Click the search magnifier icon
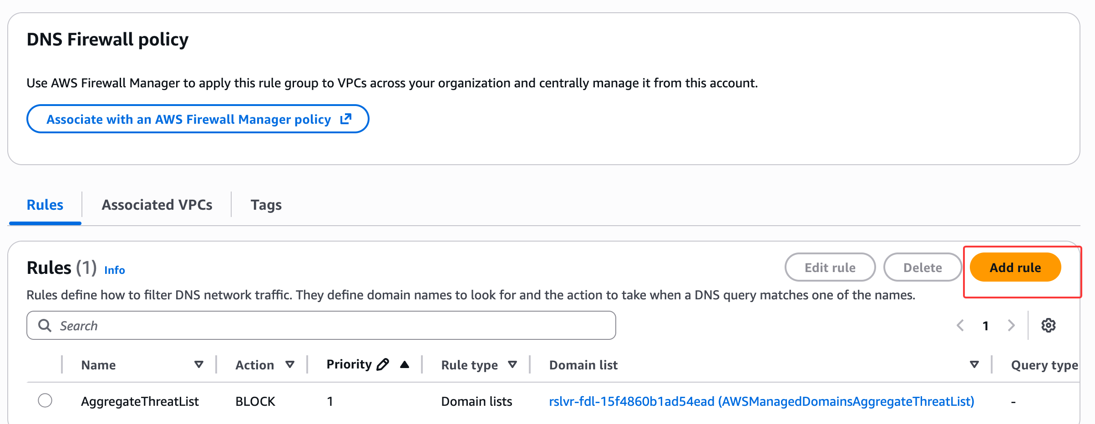Screen dimensions: 1095x424 coord(45,325)
